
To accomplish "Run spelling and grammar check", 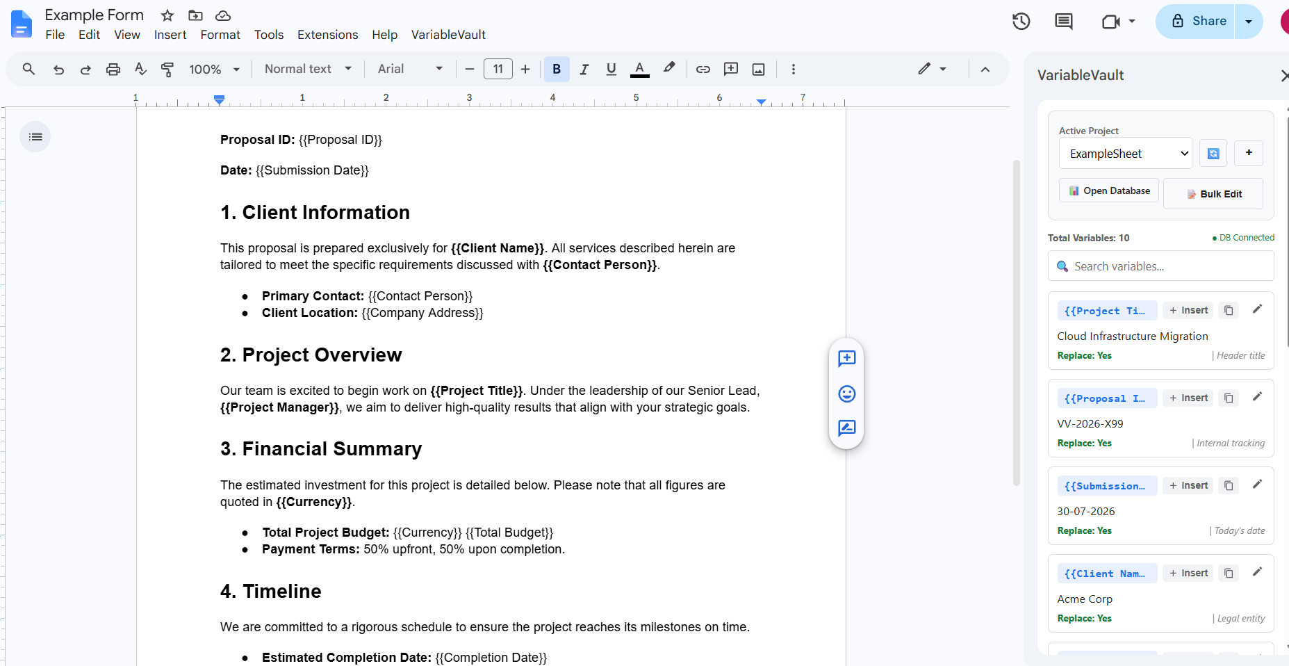I will click(140, 69).
